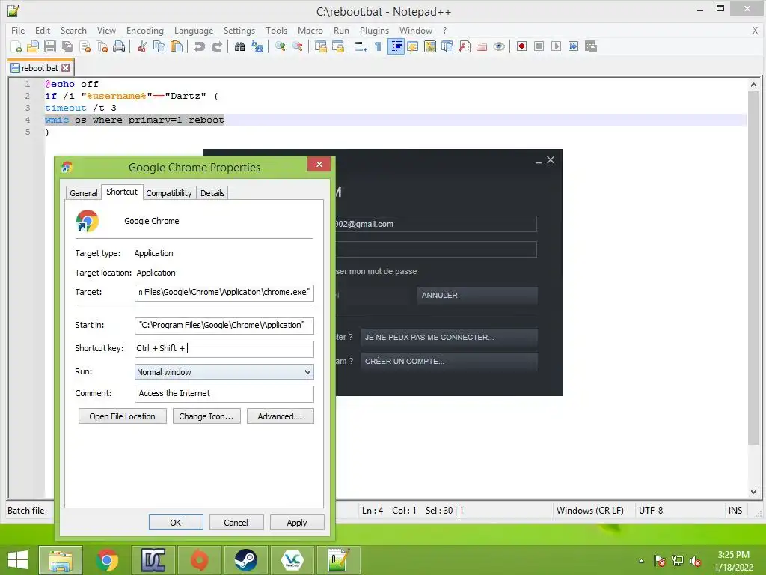766x575 pixels.
Task: Open File Explorer from the taskbar
Action: [61, 560]
